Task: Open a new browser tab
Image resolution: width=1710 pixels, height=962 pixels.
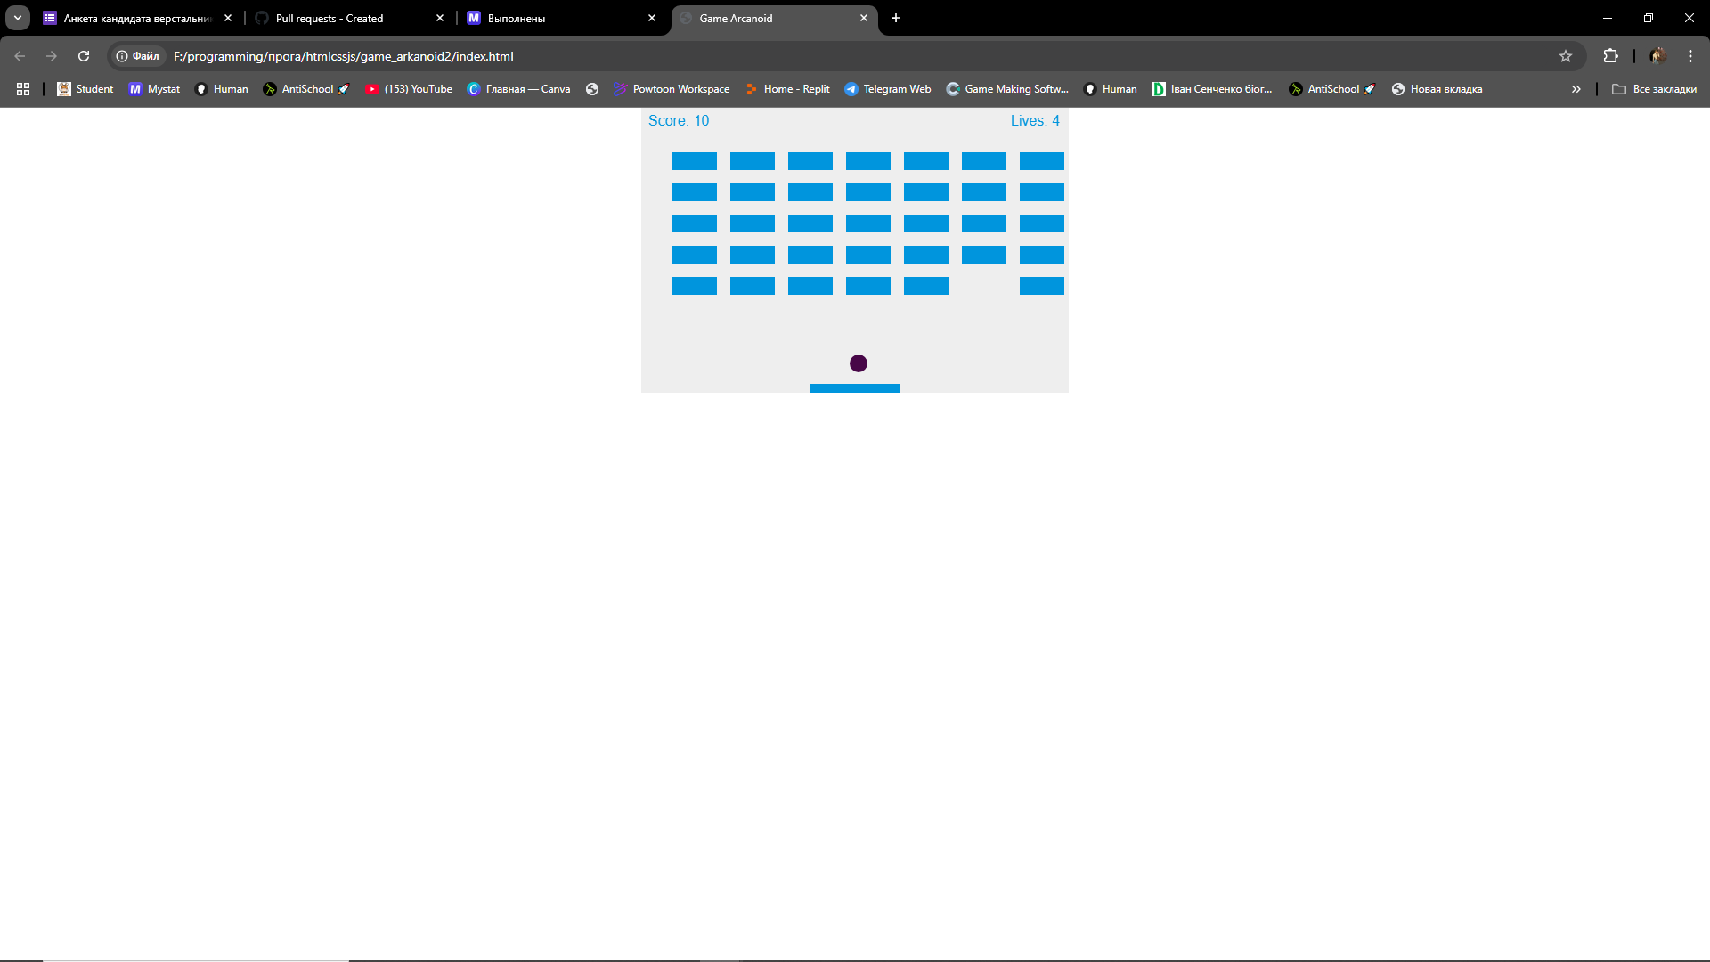Action: (x=896, y=18)
